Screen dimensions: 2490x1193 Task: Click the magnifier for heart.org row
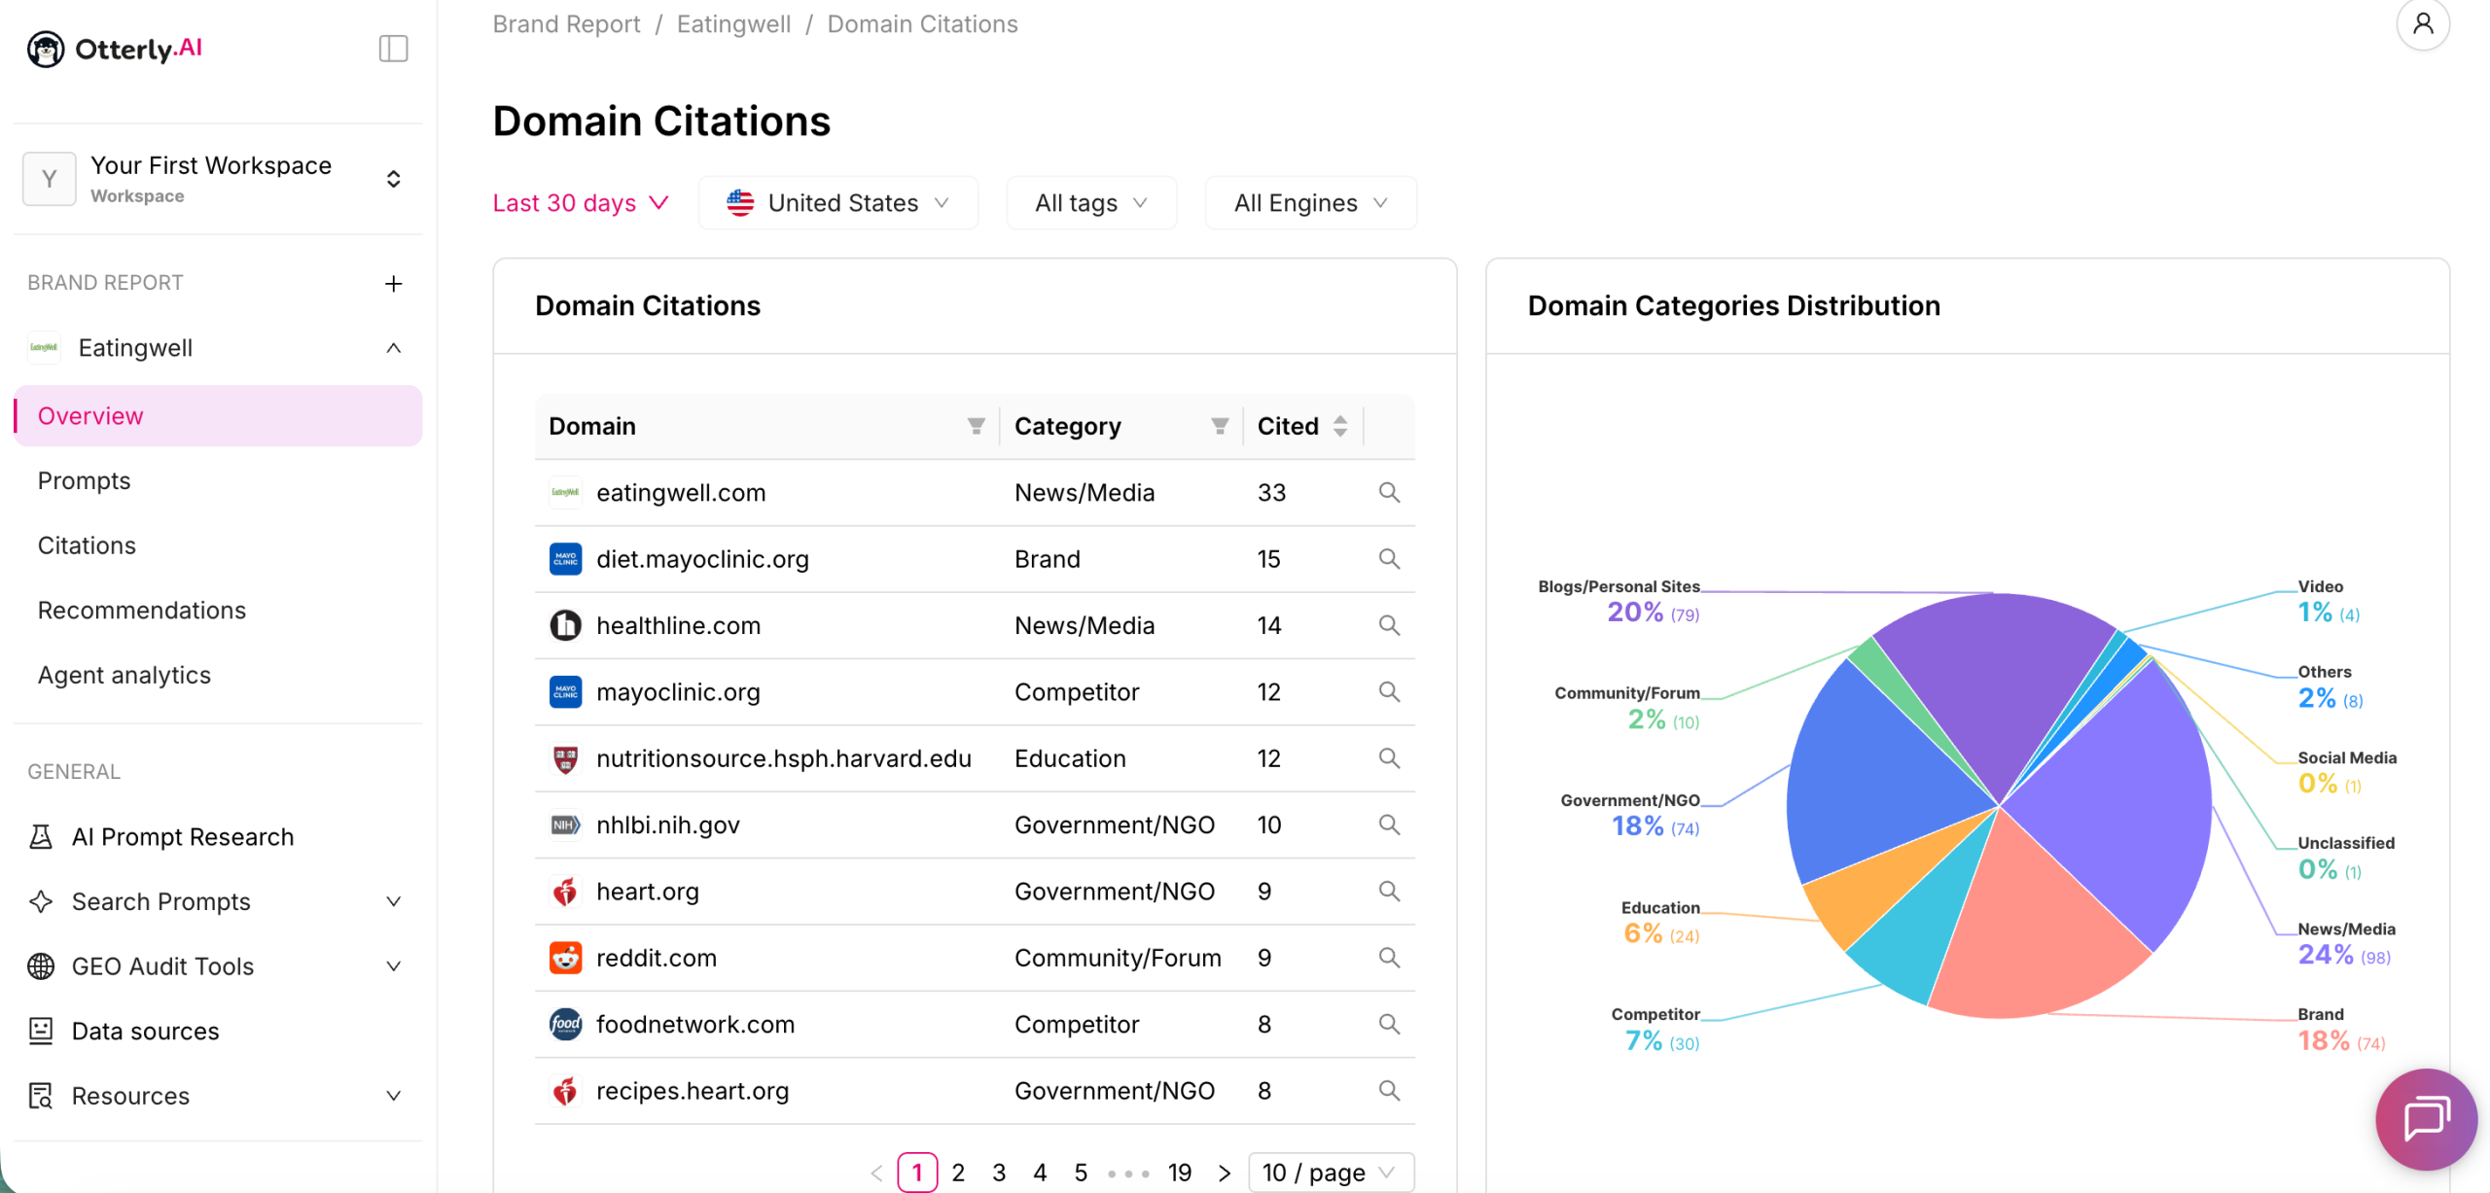point(1389,891)
